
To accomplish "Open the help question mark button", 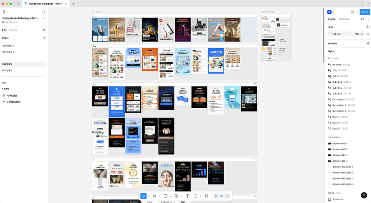I will tap(364, 195).
